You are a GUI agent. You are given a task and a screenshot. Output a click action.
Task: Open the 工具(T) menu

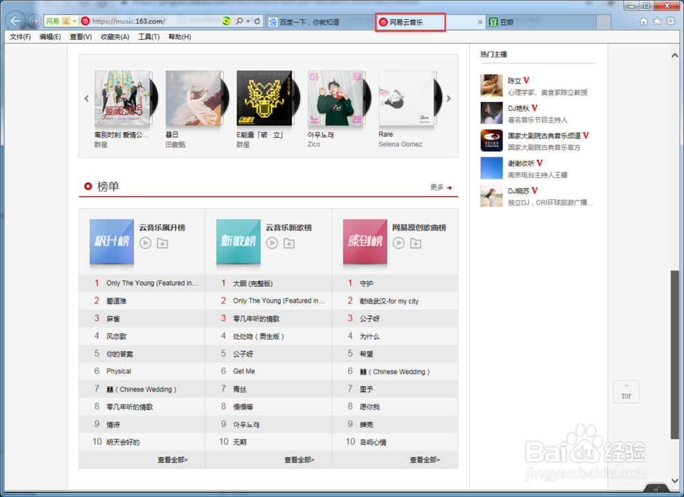pos(148,37)
